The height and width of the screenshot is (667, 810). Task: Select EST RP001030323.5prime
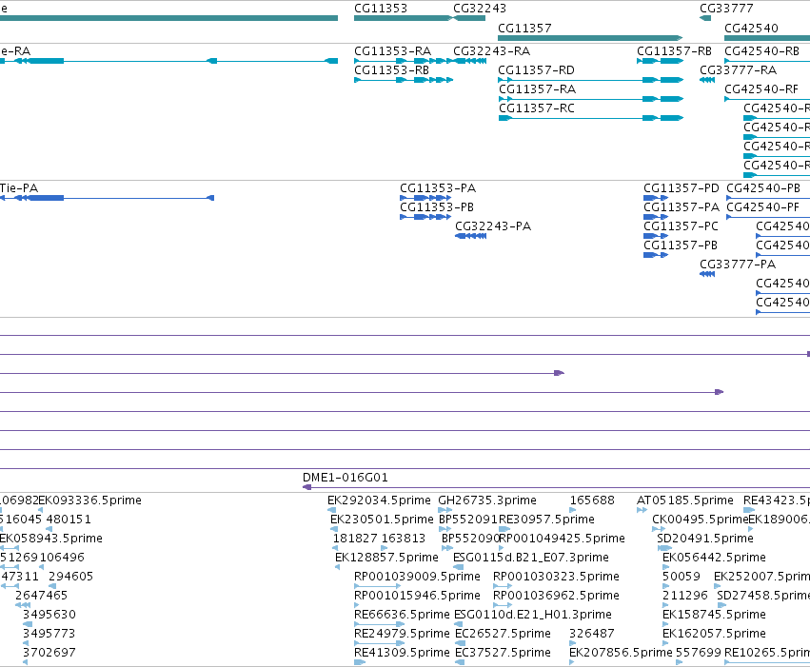pos(556,577)
